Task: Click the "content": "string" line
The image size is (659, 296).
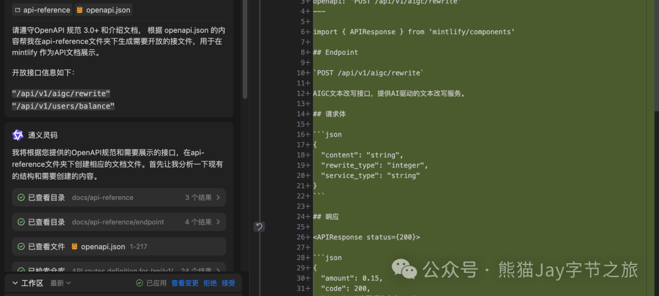Action: click(x=362, y=155)
